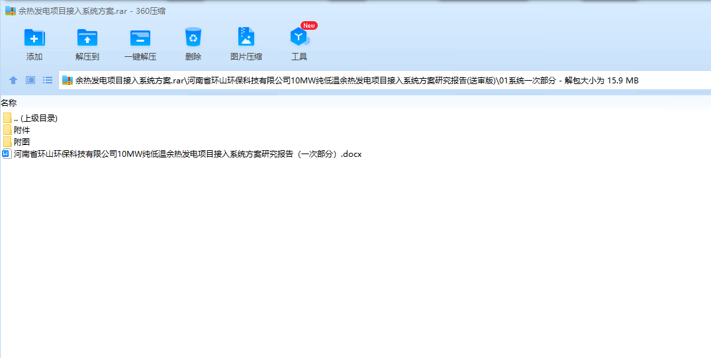Select the .. (上级目录) parent folder row
Image resolution: width=711 pixels, height=358 pixels.
pyautogui.click(x=30, y=118)
